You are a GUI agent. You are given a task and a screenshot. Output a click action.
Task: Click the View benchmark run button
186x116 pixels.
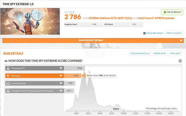[x=140, y=53]
